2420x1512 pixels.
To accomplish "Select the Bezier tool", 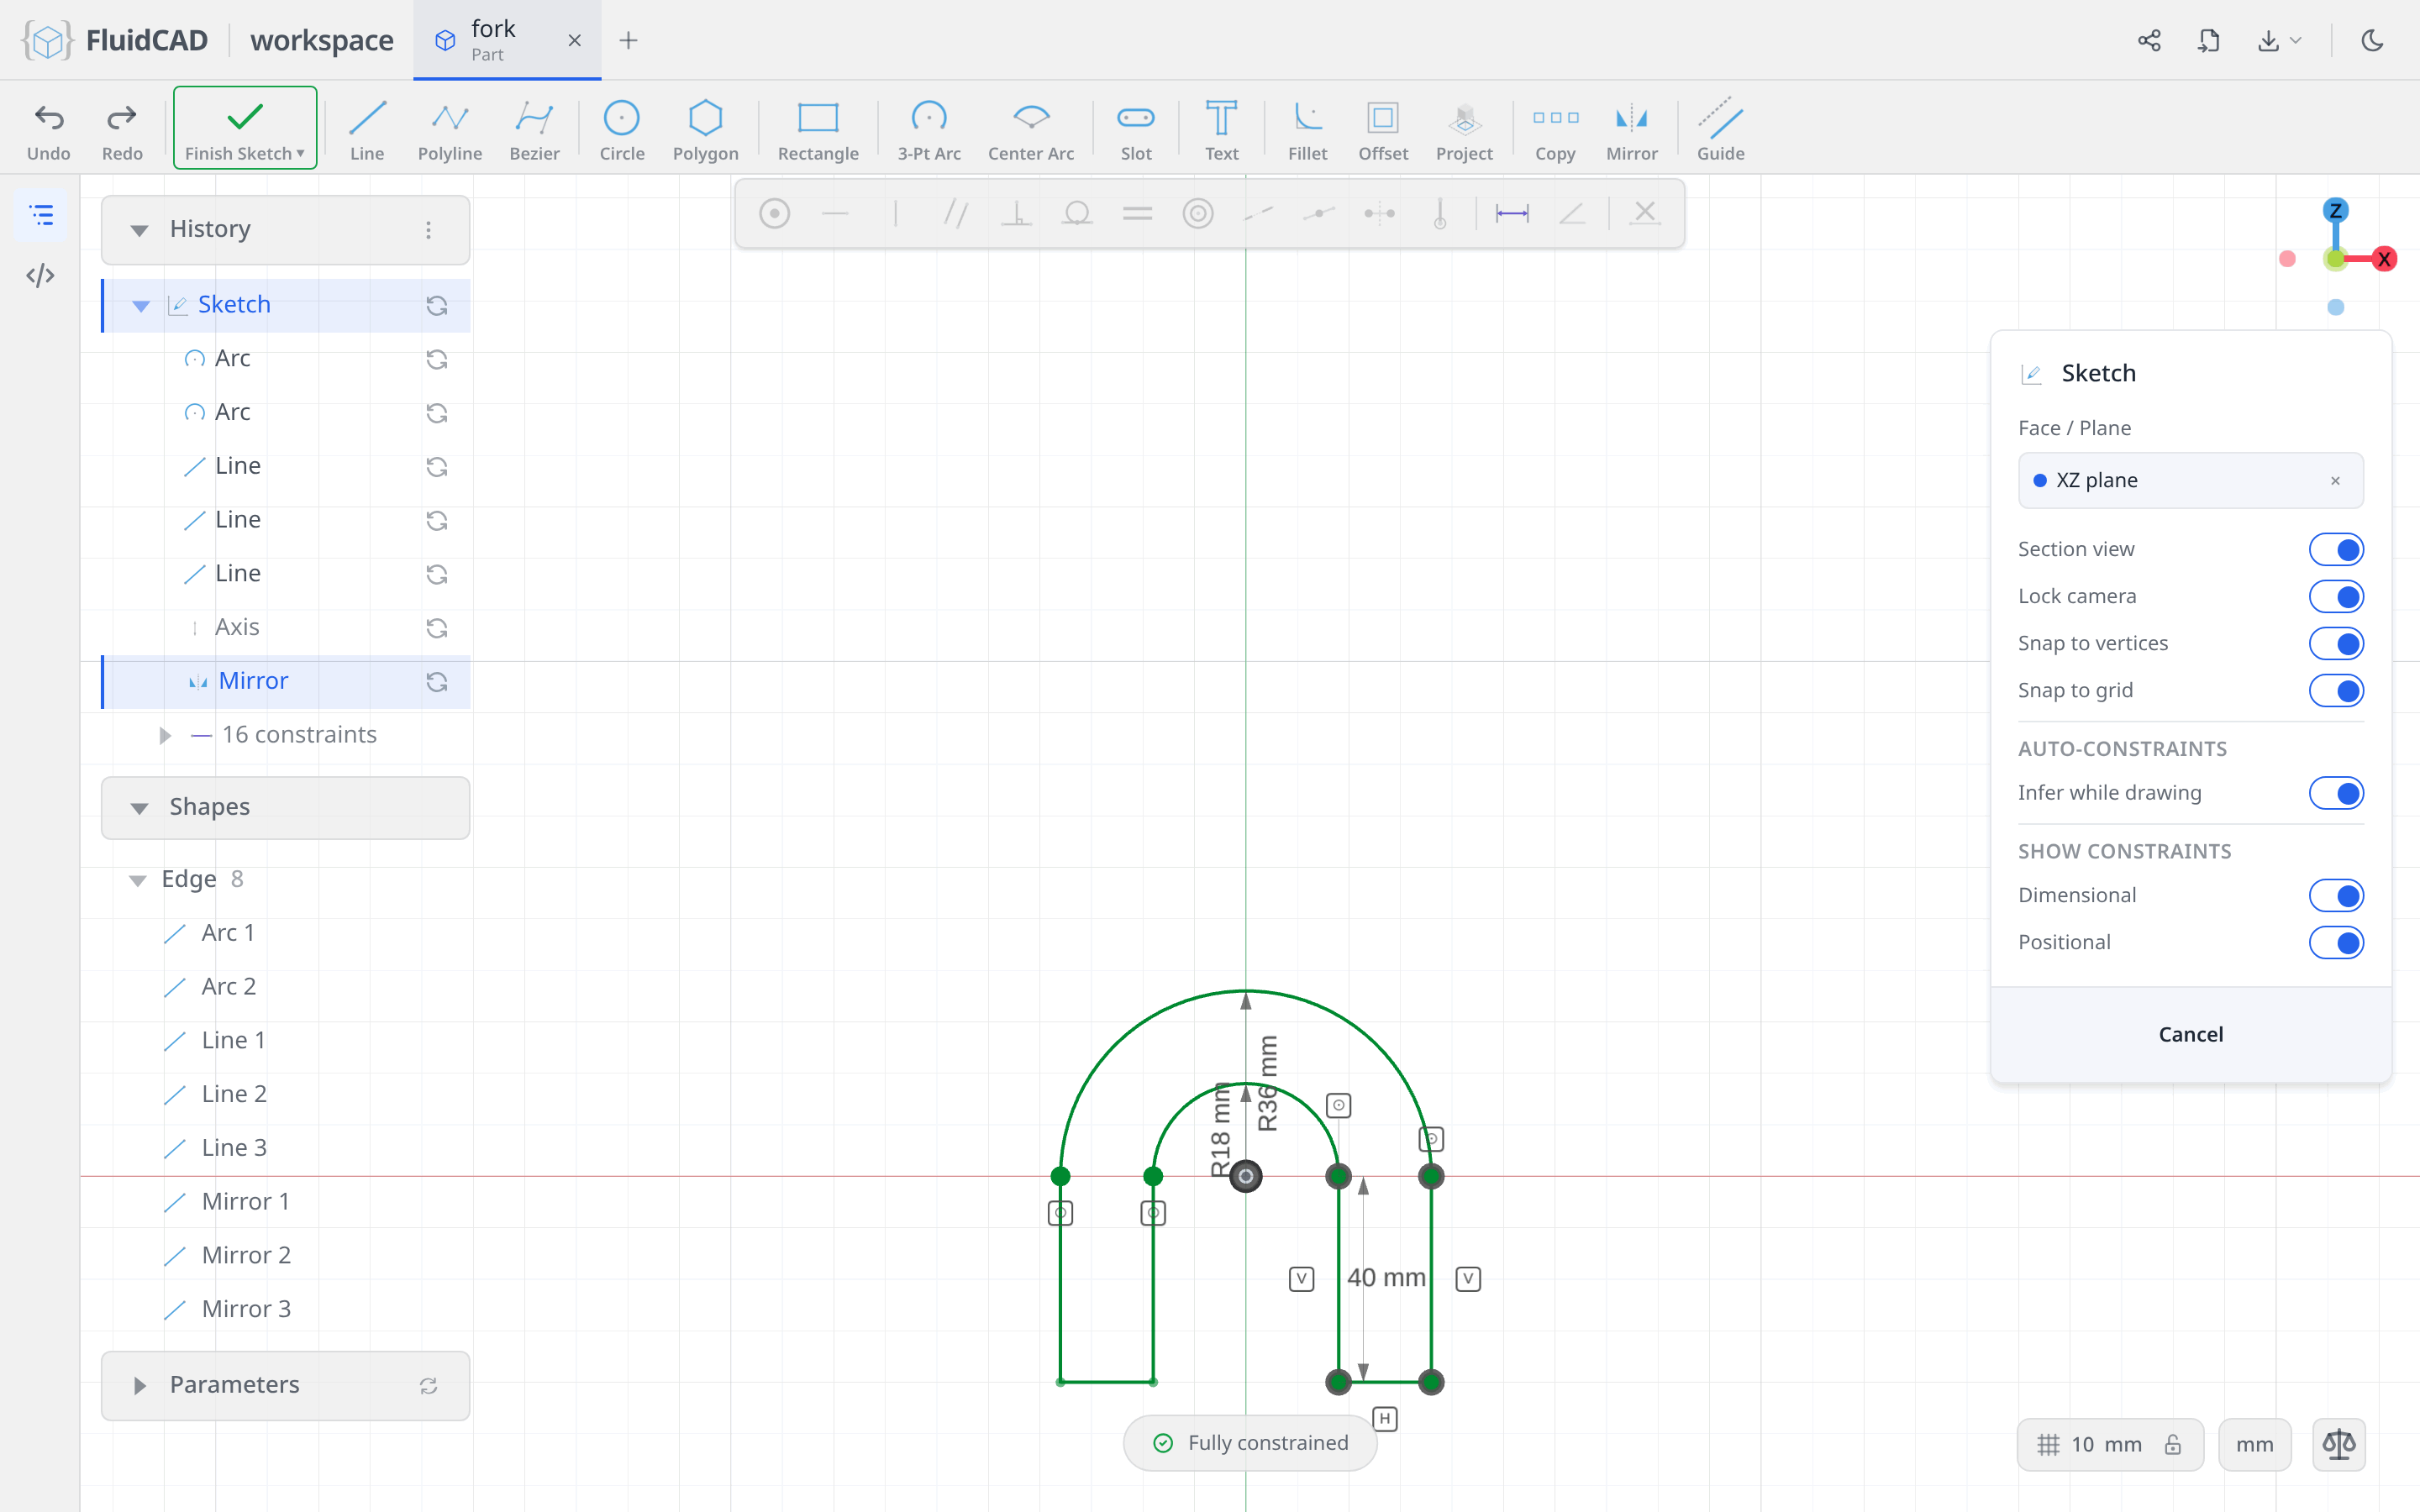I will (x=534, y=129).
